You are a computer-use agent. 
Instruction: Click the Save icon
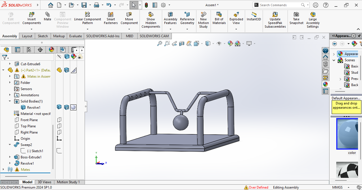pyautogui.click(x=84, y=5)
